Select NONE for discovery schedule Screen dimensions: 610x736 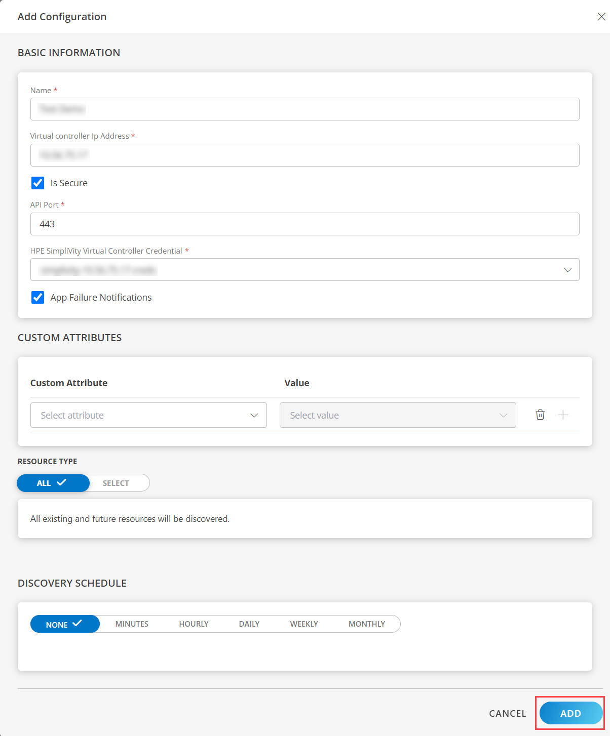[64, 624]
